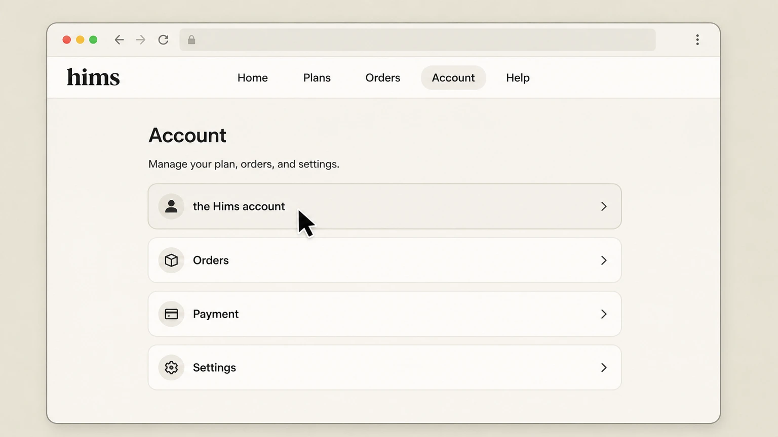Open the Settings label

point(214,367)
